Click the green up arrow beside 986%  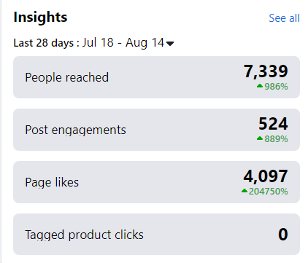point(260,86)
